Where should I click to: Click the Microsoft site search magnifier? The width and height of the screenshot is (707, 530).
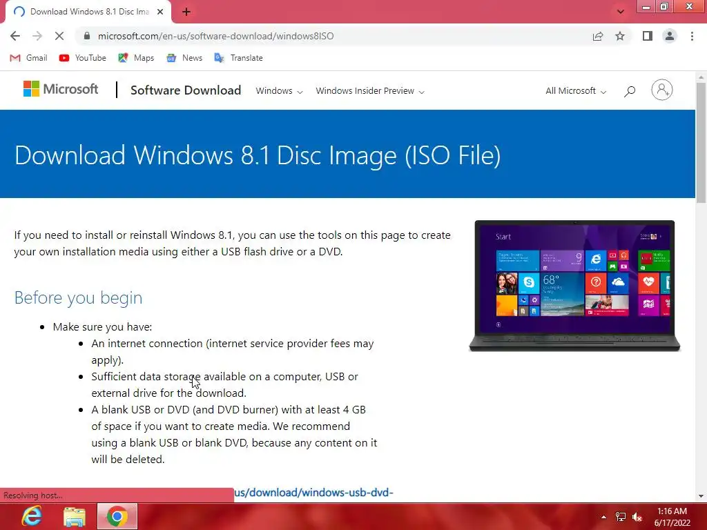[630, 91]
